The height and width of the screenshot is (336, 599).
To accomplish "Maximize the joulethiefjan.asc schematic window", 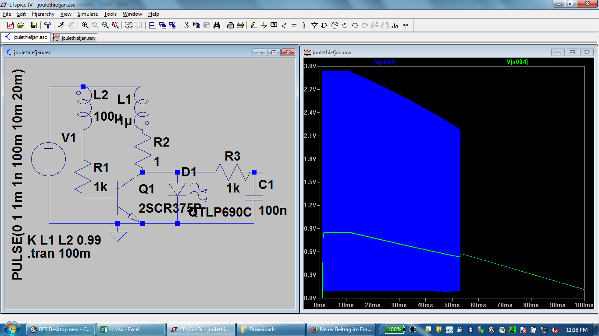I will (x=274, y=52).
